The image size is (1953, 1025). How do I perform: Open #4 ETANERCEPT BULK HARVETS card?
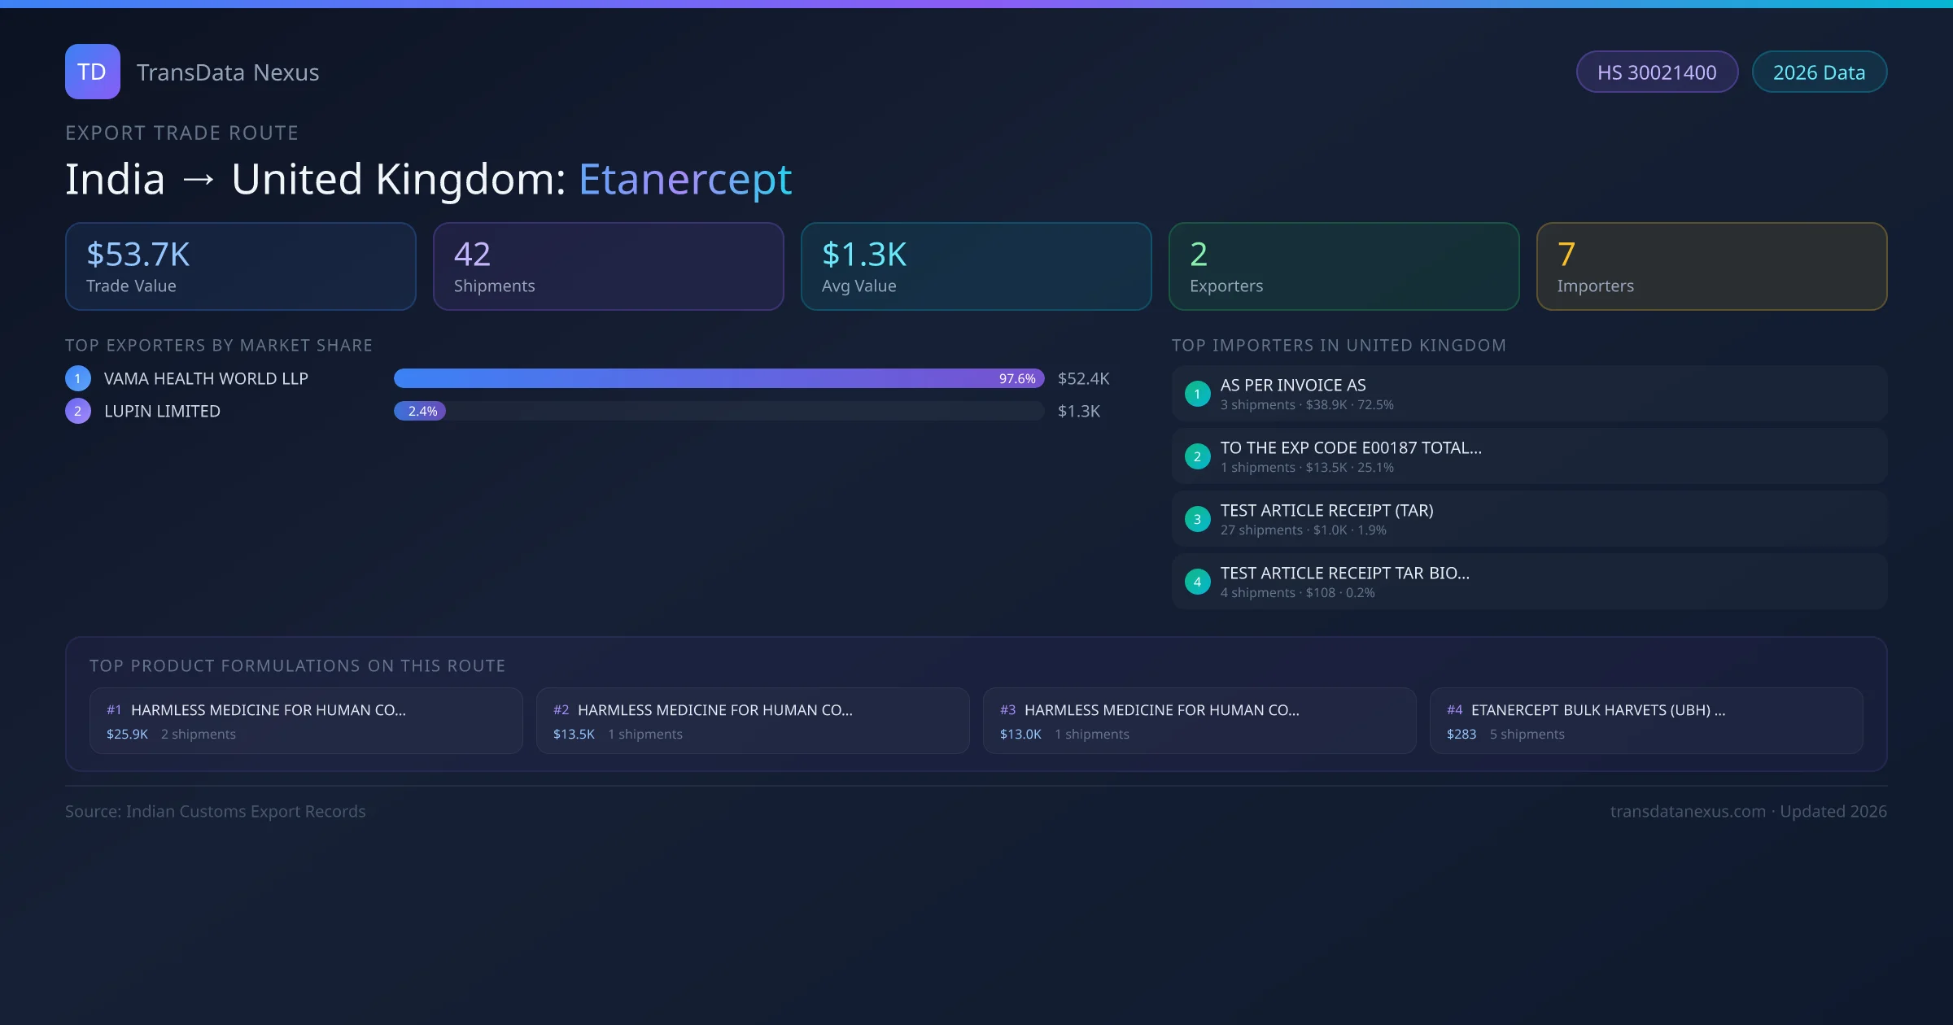click(x=1645, y=721)
